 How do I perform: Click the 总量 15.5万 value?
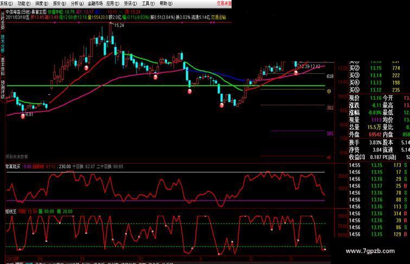(374, 127)
